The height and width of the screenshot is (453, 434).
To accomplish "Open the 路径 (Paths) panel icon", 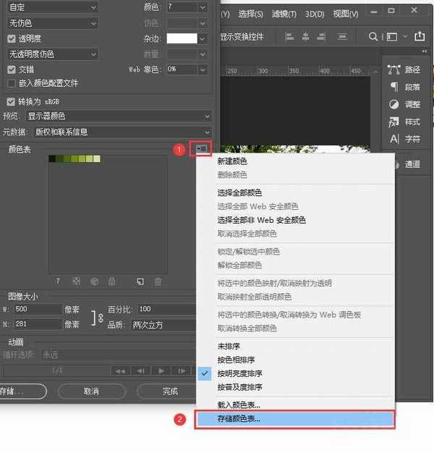I will tap(394, 69).
